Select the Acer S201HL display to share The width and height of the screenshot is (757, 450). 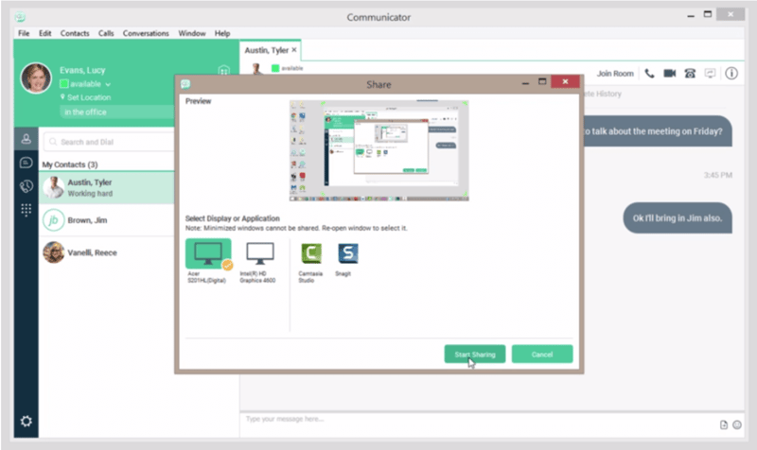(x=207, y=255)
